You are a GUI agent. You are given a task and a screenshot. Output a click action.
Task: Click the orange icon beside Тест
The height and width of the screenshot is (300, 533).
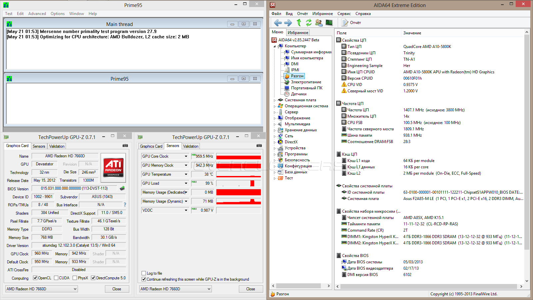tap(280, 178)
